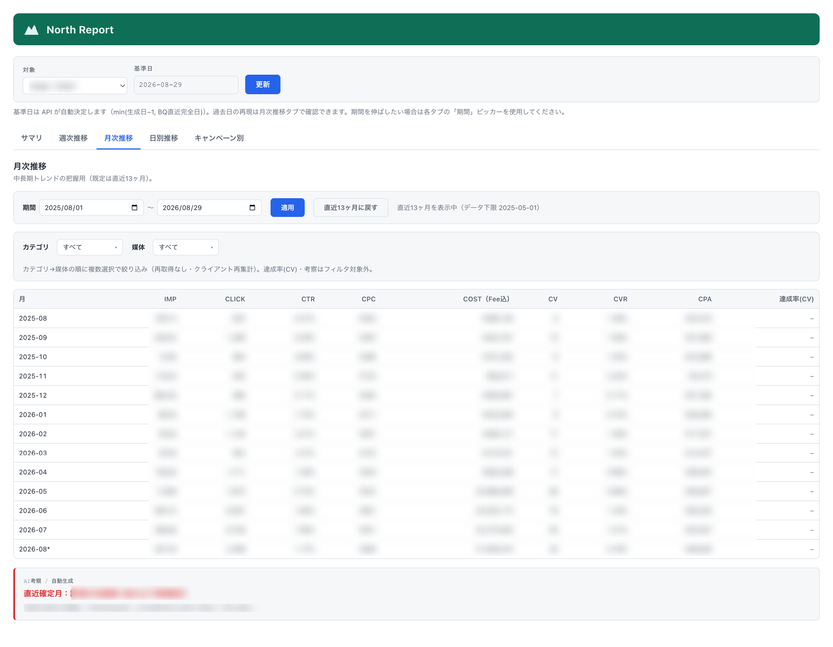Image resolution: width=833 pixels, height=647 pixels.
Task: Switch to the 週次推移 tab
Action: (x=73, y=138)
